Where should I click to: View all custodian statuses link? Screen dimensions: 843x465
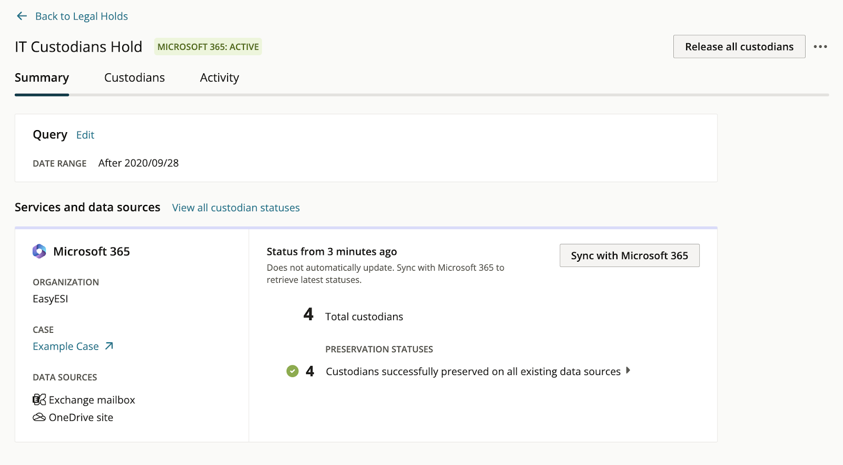[x=236, y=208]
